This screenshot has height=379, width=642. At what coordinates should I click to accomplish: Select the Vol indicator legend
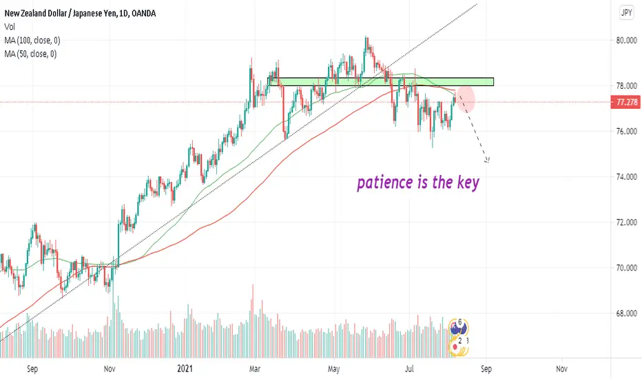[10, 27]
